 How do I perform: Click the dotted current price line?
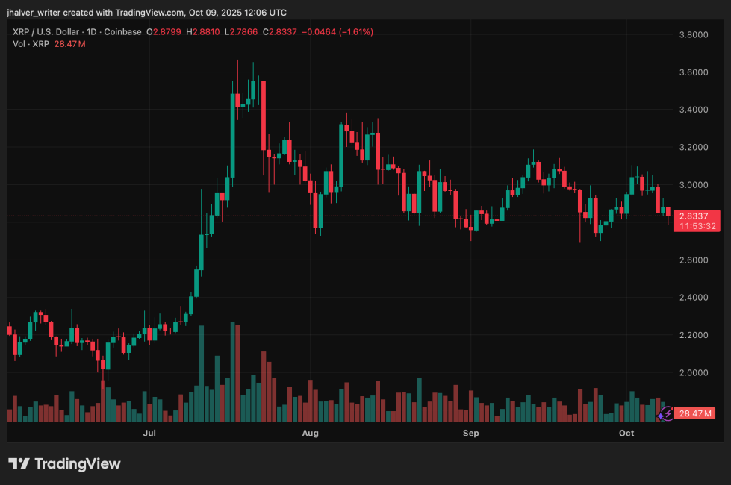pos(373,217)
